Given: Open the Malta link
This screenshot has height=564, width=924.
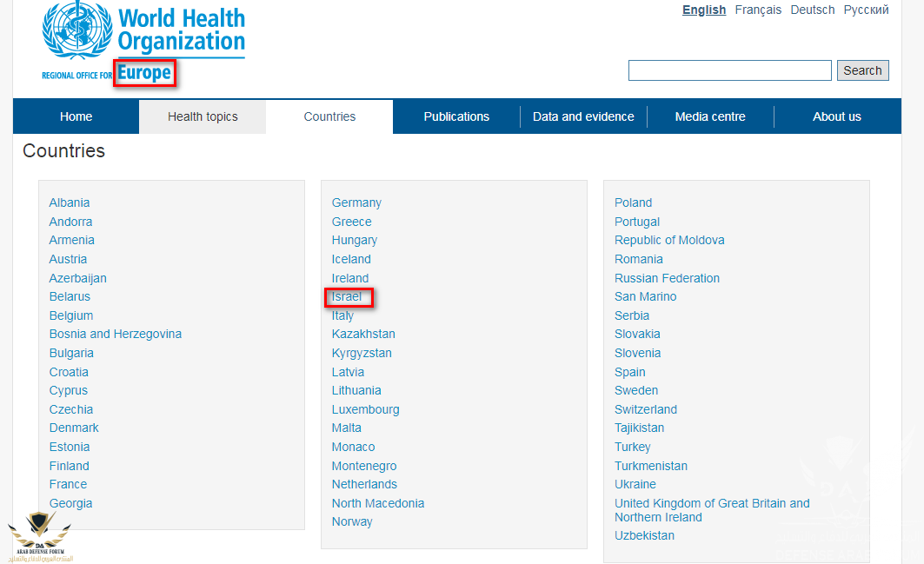Looking at the screenshot, I should coord(347,428).
